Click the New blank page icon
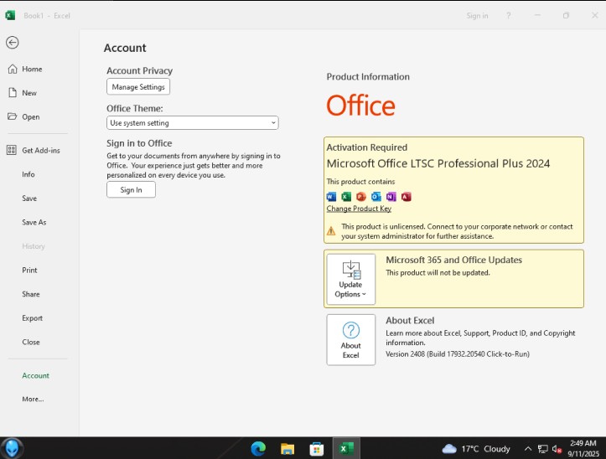 coord(13,93)
